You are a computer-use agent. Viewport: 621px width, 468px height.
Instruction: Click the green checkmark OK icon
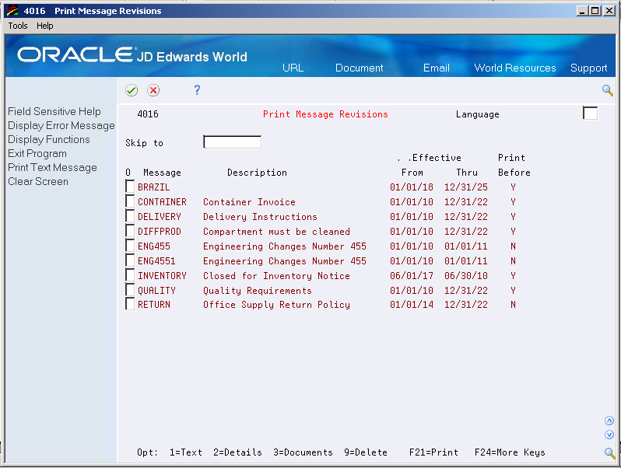coord(132,91)
